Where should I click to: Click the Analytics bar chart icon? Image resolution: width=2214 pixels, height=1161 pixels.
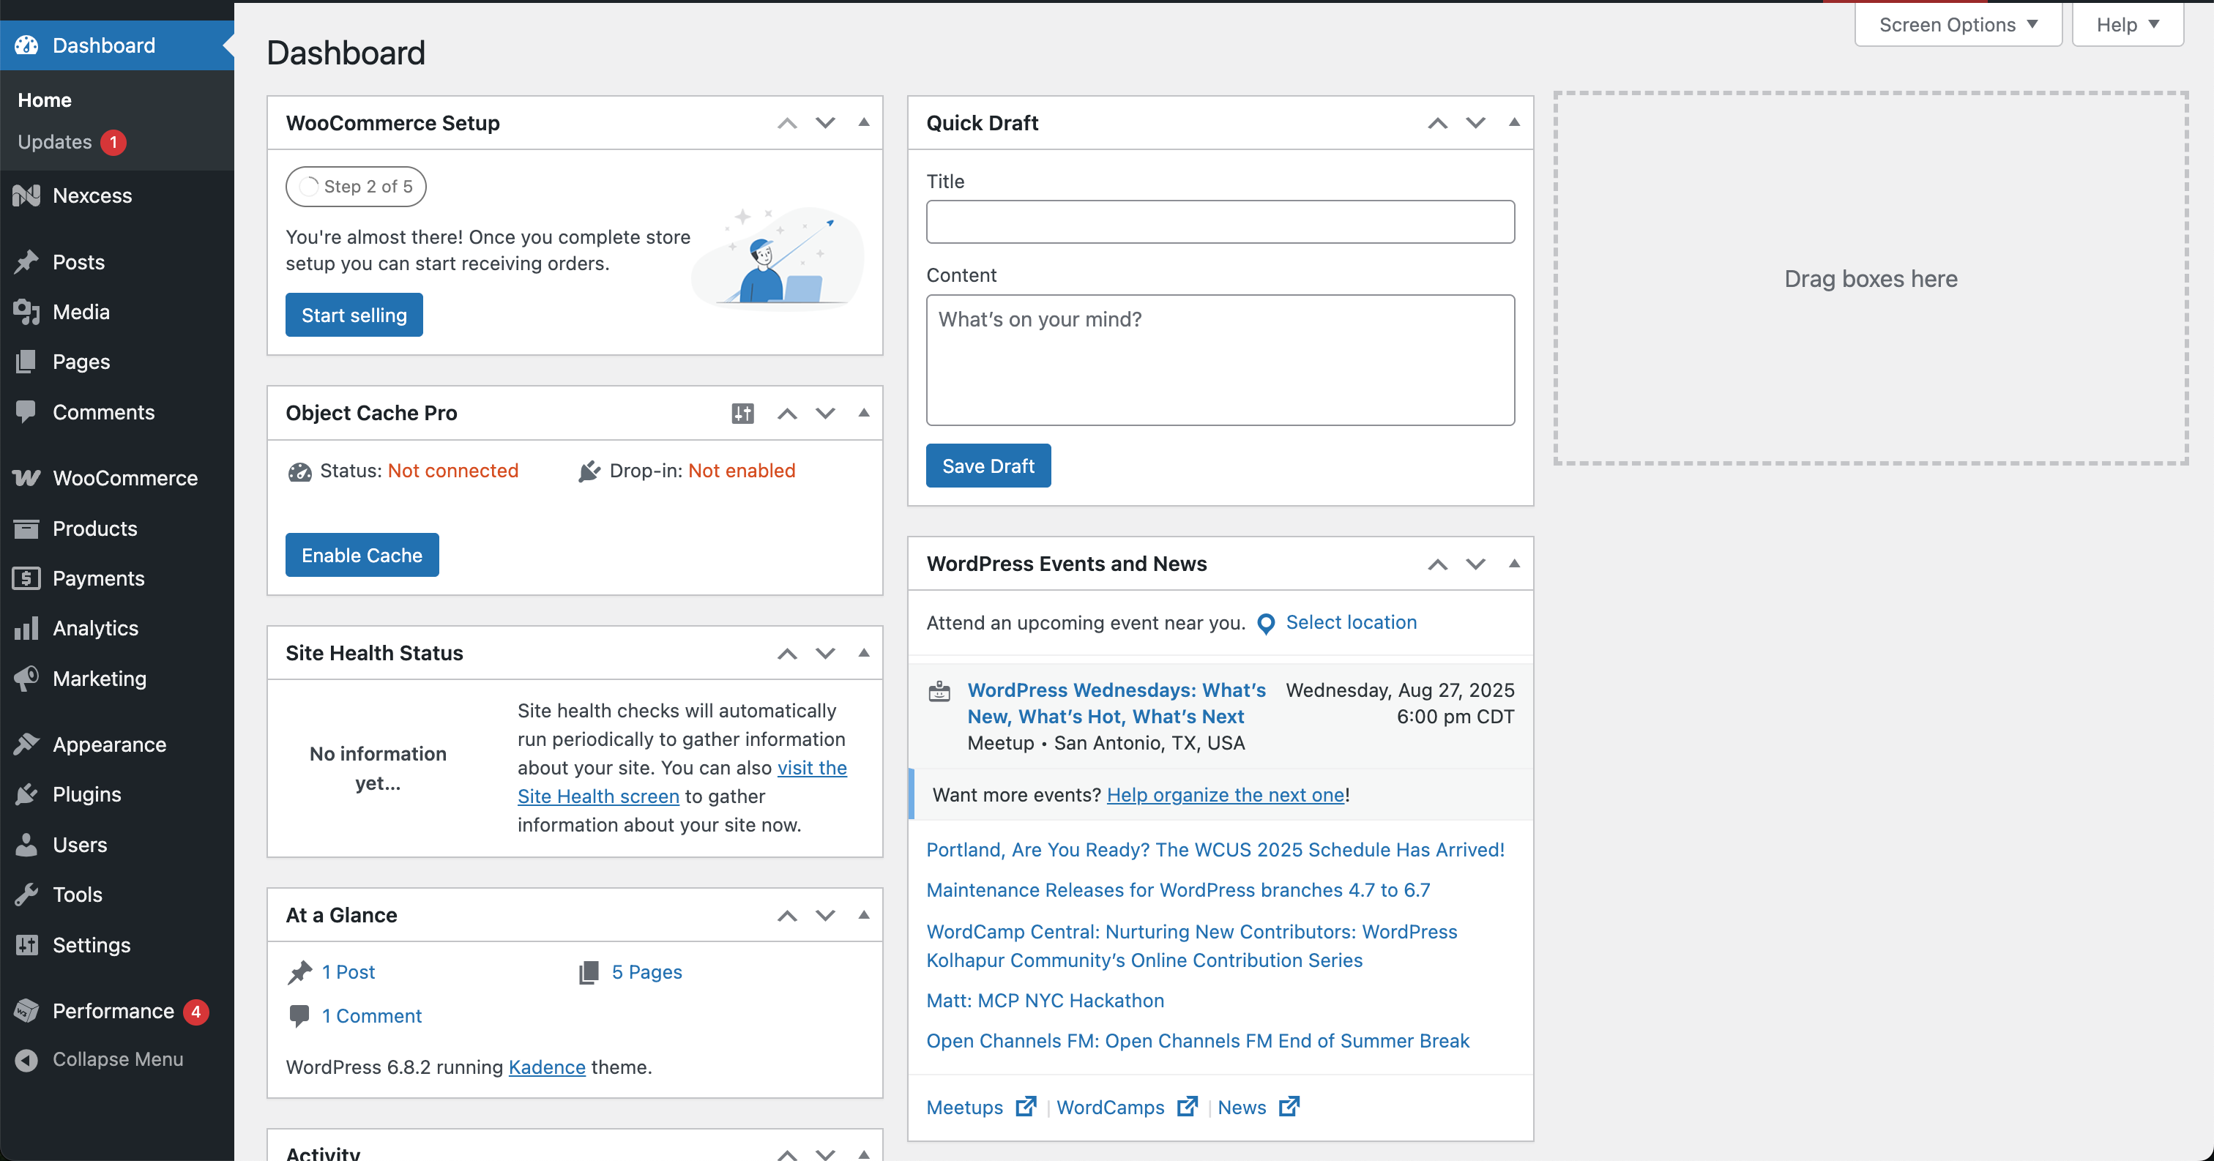coord(26,628)
